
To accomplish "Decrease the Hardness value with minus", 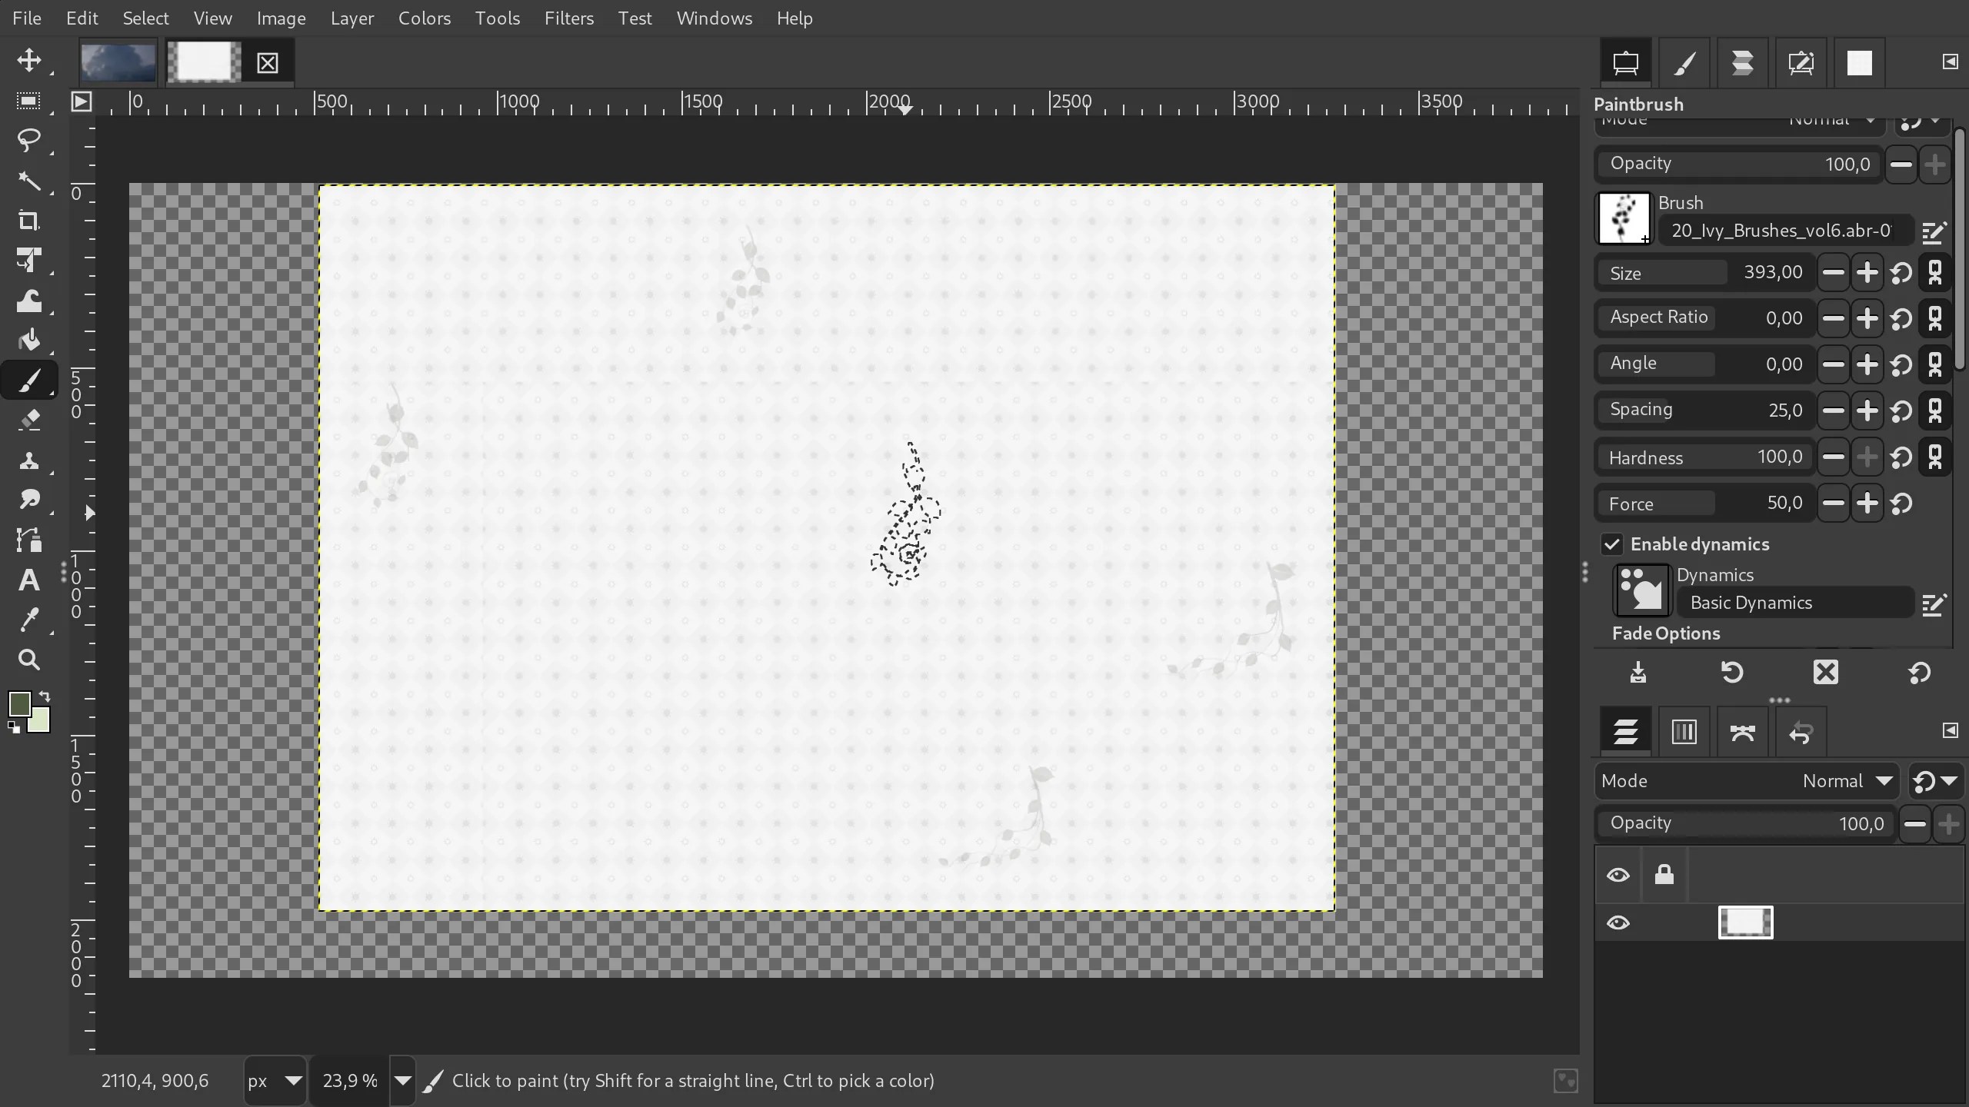I will click(x=1833, y=457).
